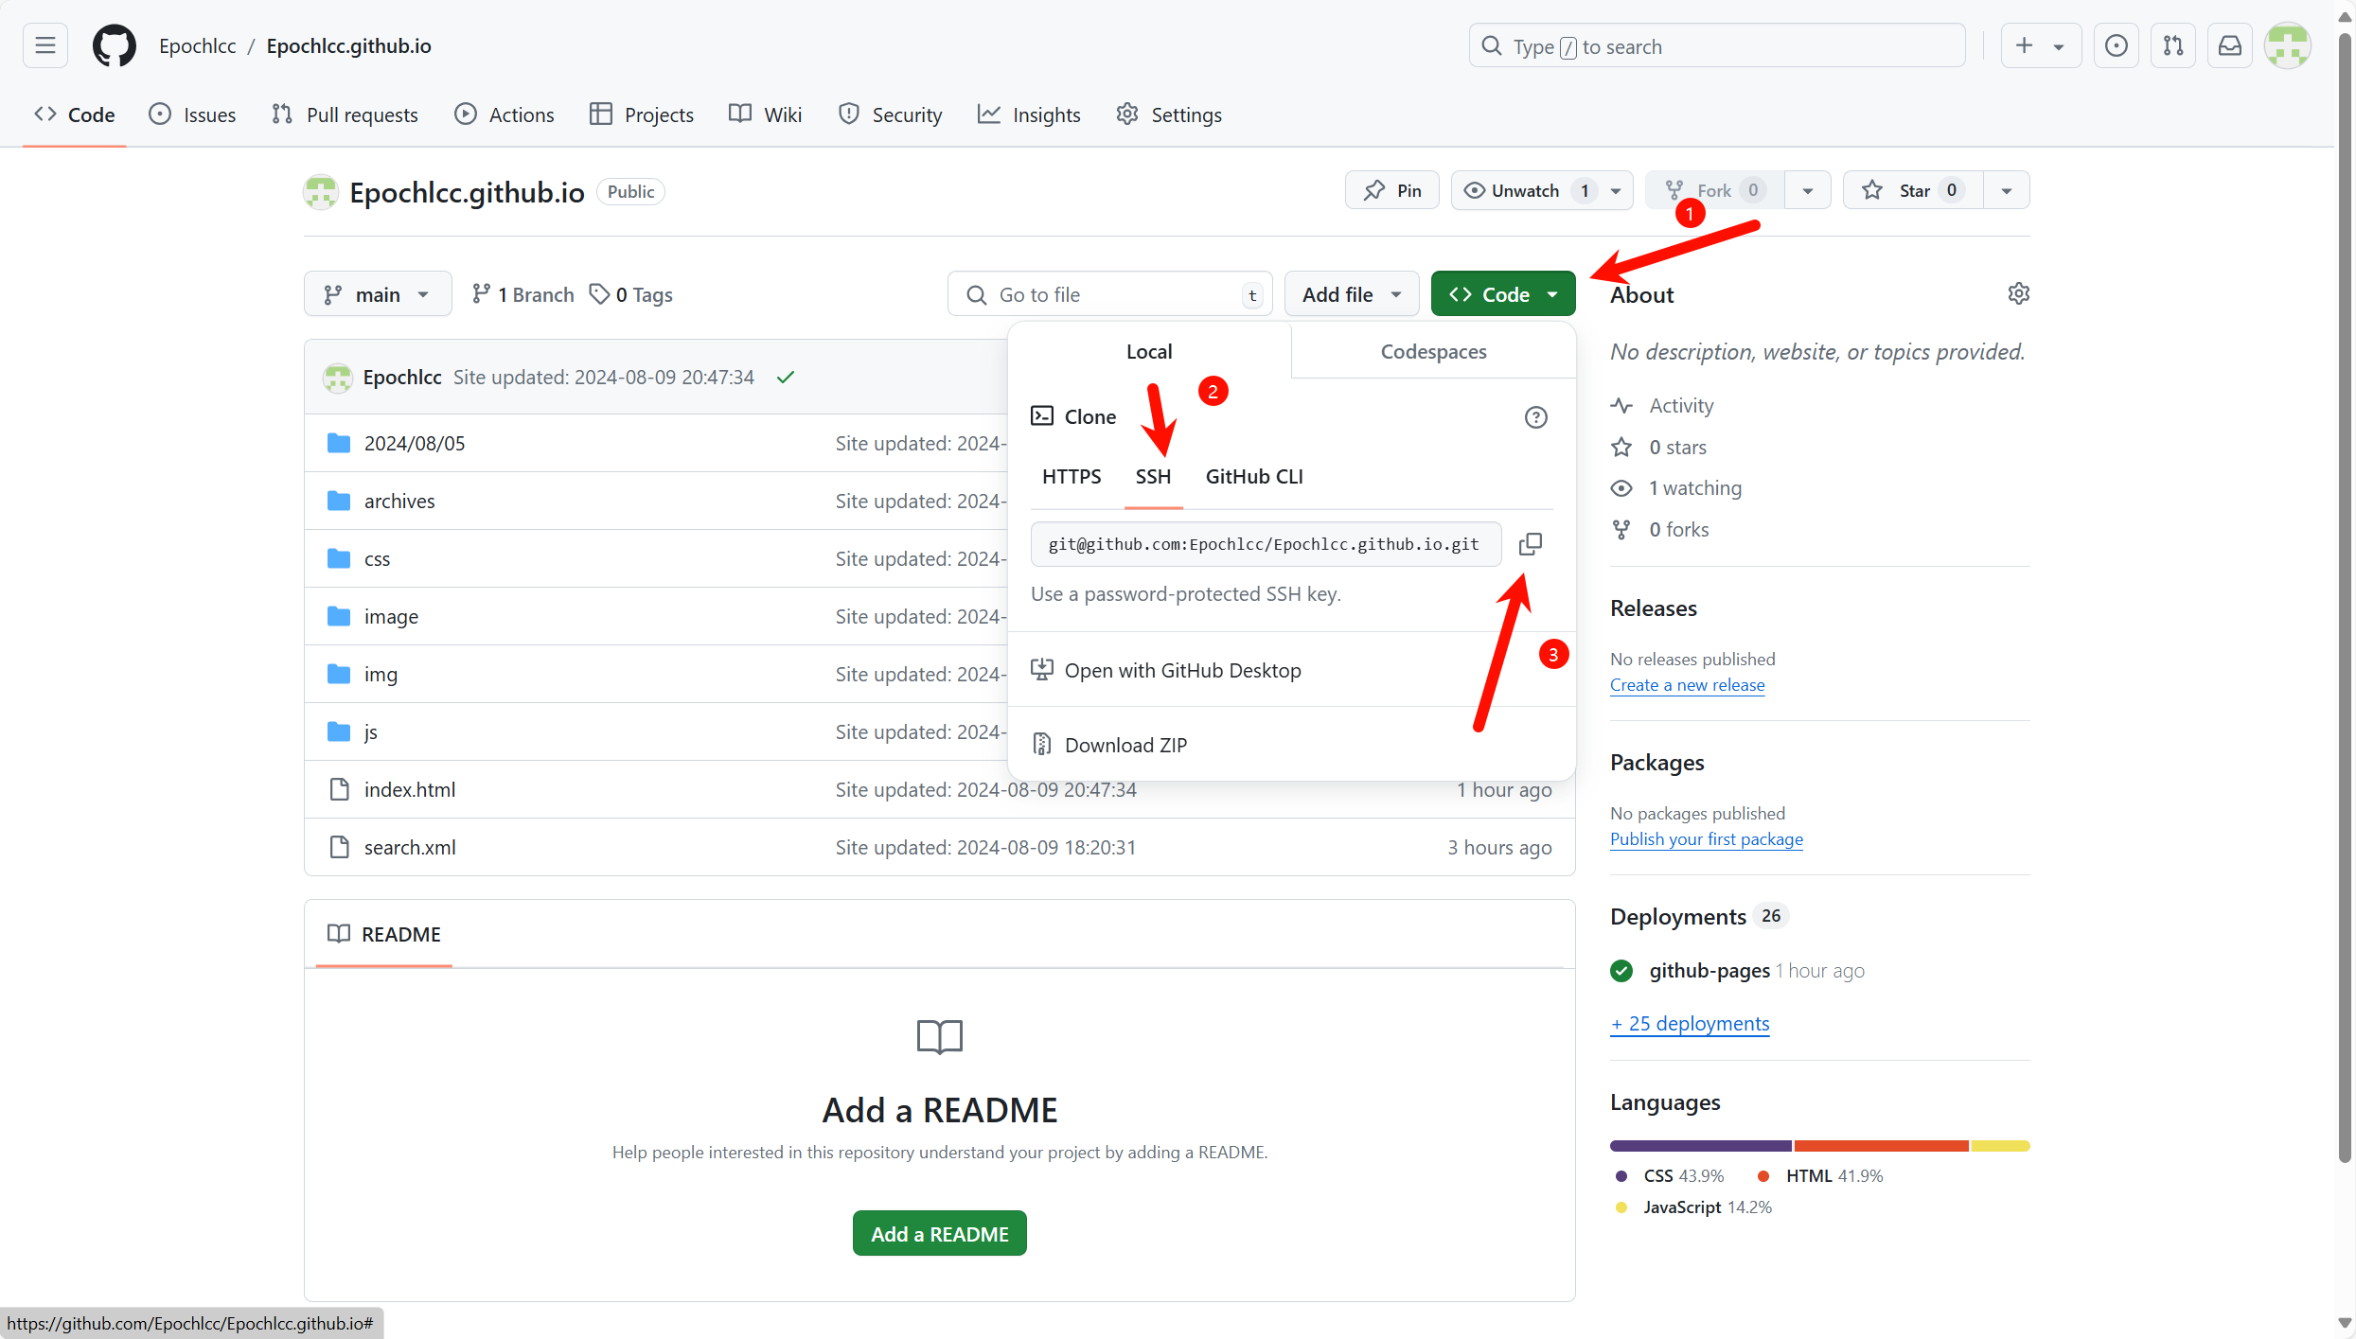Open the search.xml file
Viewport: 2356px width, 1339px height.
click(x=410, y=847)
